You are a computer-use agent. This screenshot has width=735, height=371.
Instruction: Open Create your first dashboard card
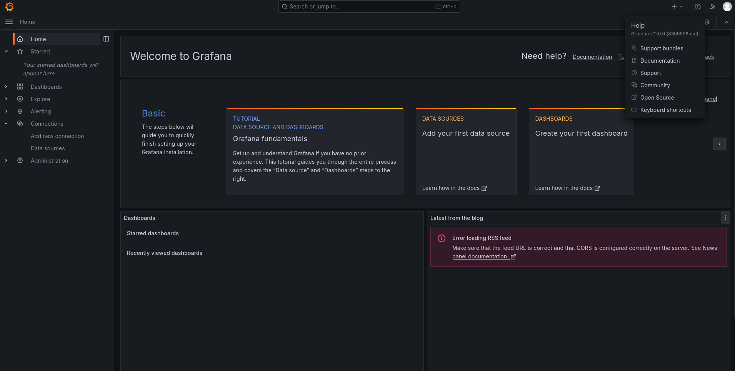581,144
